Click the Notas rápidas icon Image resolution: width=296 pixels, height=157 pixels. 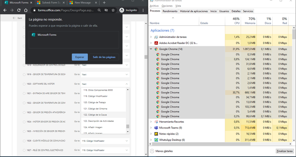tap(156, 134)
